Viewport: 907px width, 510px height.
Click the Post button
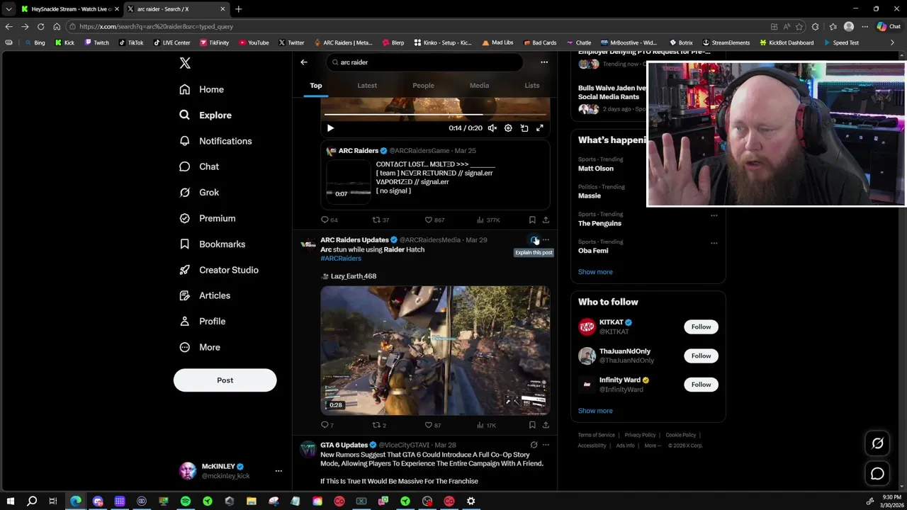tap(225, 380)
